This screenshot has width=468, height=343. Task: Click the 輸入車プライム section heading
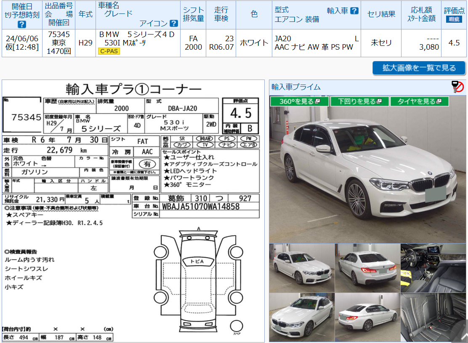coord(296,87)
